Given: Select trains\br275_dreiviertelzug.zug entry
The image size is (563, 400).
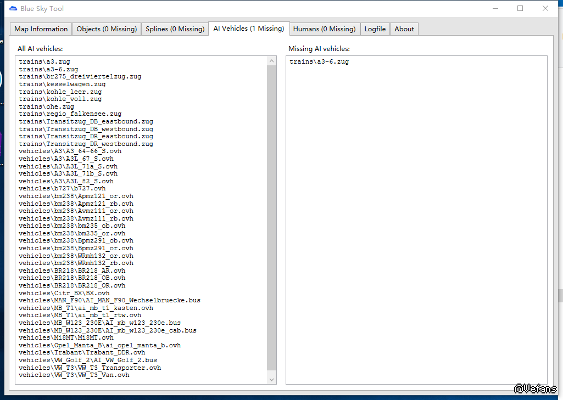Looking at the screenshot, I should [x=80, y=76].
